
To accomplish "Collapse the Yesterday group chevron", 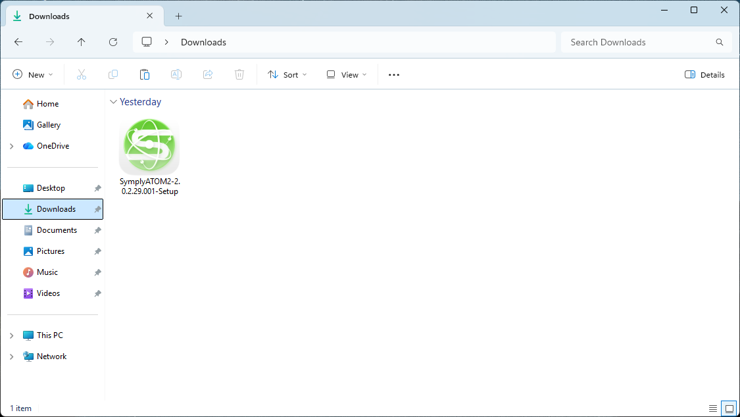I will tap(113, 102).
